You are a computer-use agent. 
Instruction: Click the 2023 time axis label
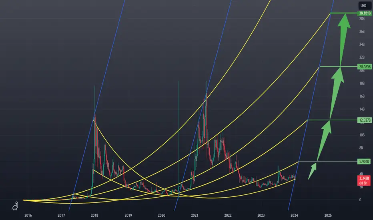pos(261,216)
